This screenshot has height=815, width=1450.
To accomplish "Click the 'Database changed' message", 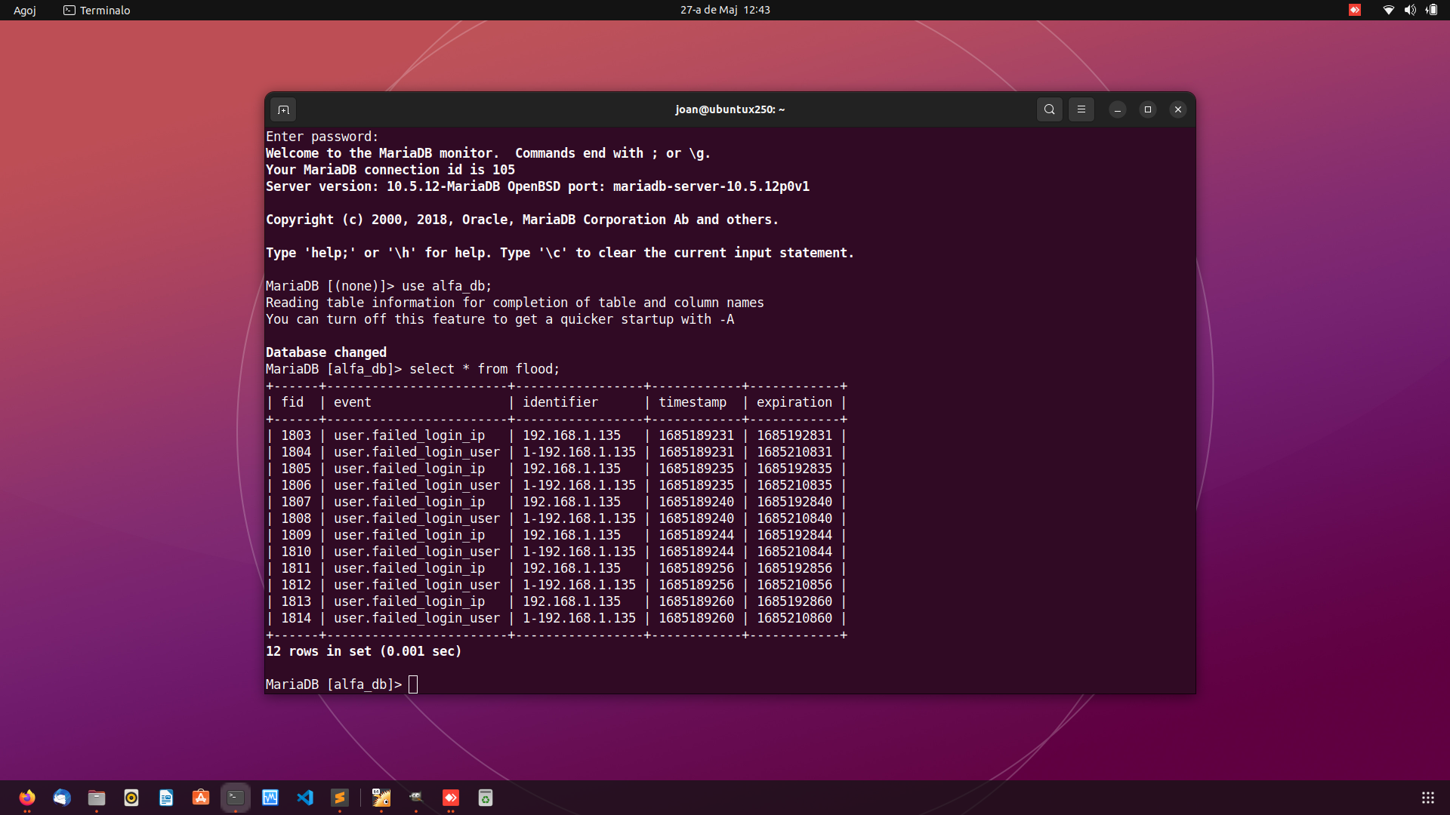I will (x=326, y=352).
